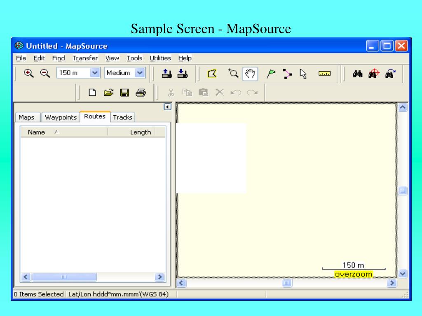Sort routes by Name column header
This screenshot has height=316, width=422.
64,132
